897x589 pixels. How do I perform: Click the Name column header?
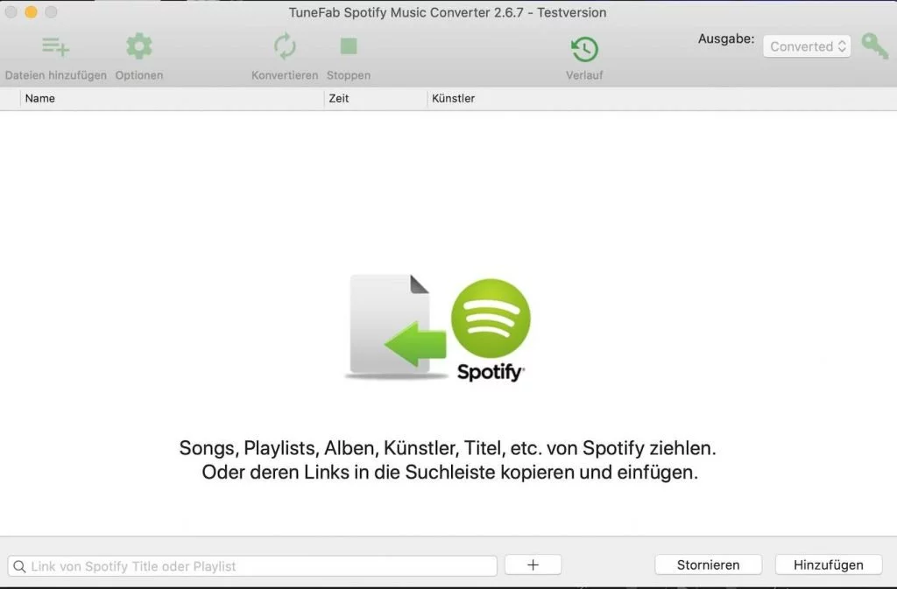(x=172, y=98)
